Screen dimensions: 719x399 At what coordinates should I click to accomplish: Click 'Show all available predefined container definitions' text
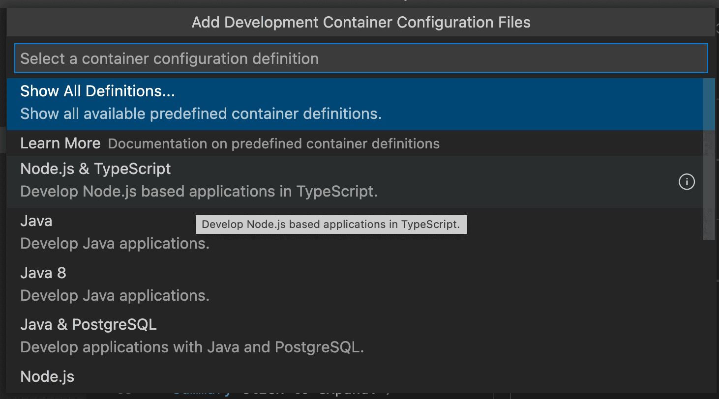point(201,114)
